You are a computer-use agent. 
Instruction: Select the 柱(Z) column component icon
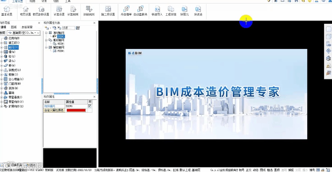point(6,56)
